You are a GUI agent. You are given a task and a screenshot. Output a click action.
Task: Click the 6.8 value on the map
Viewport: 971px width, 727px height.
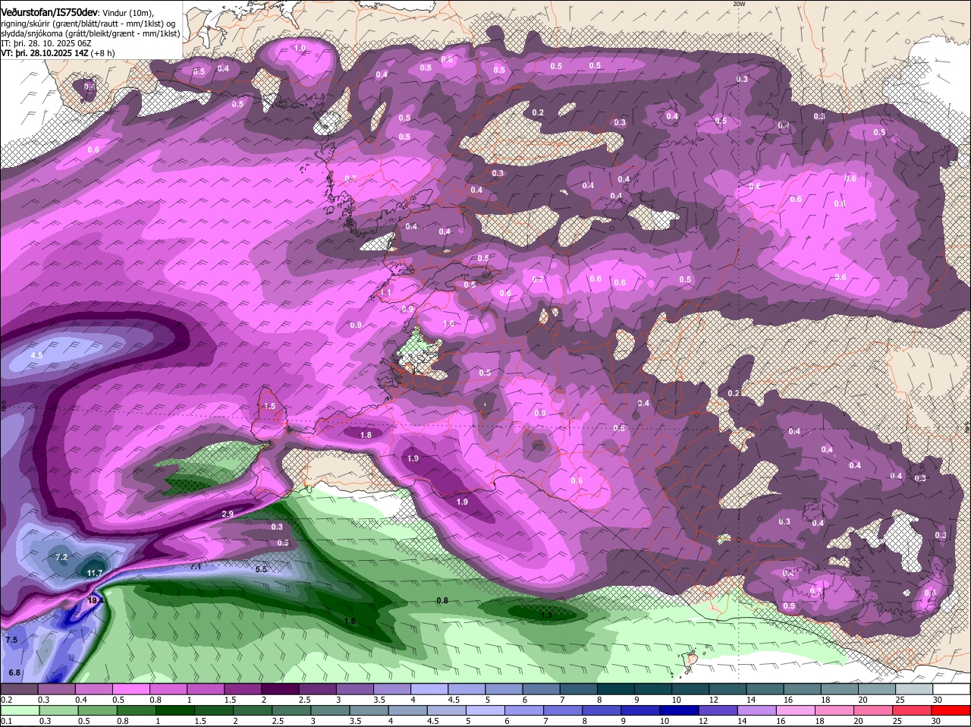click(14, 673)
